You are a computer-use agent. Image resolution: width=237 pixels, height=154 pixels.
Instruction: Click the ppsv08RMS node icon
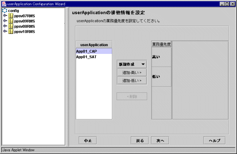[11, 26]
